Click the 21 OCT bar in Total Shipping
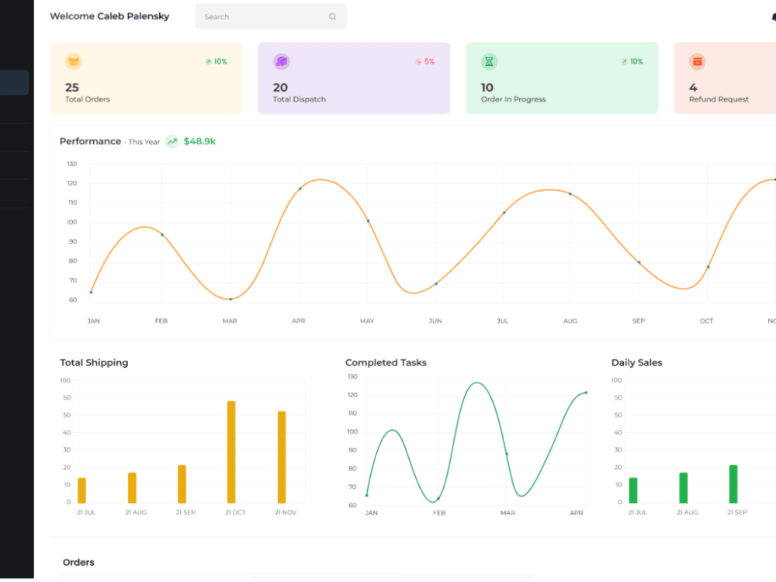Viewport: 776px width, 582px height. pos(231,452)
